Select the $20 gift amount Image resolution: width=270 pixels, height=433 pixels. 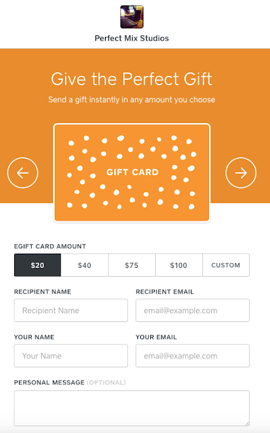point(37,265)
